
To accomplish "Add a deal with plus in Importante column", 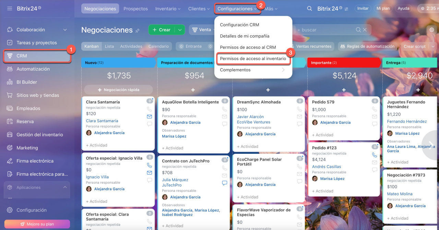I will point(344,90).
